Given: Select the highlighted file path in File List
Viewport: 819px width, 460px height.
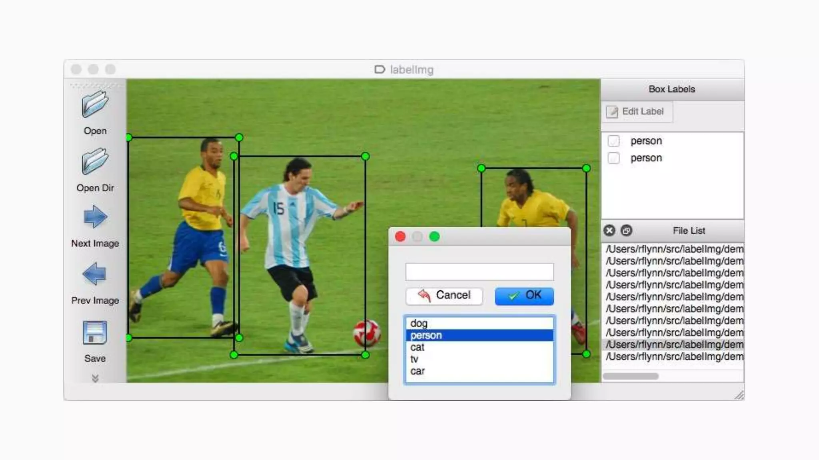Looking at the screenshot, I should [x=673, y=345].
